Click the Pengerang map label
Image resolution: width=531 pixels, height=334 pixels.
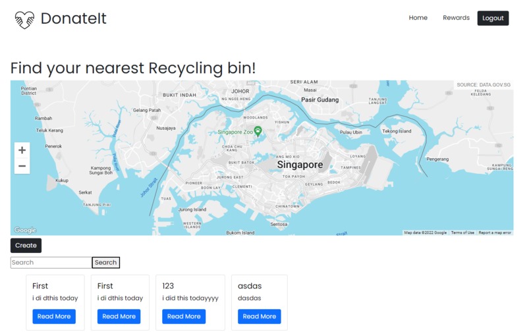coord(437,159)
